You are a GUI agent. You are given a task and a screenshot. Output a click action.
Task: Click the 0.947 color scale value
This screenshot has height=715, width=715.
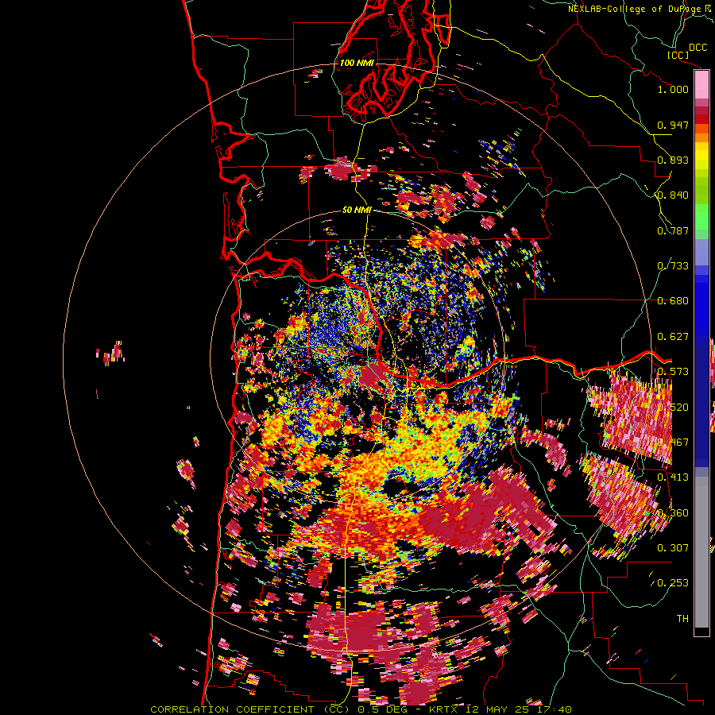click(x=673, y=125)
